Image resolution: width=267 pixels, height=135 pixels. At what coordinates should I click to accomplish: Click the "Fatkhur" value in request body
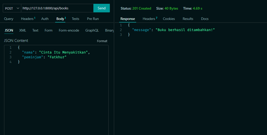[x=57, y=57]
